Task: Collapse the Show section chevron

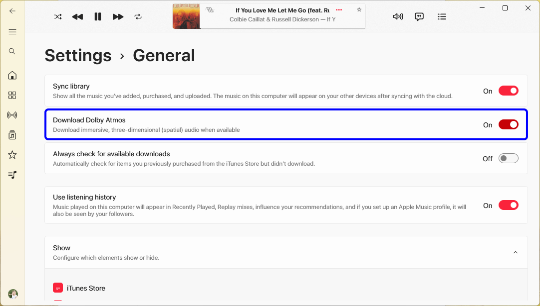Action: click(516, 252)
